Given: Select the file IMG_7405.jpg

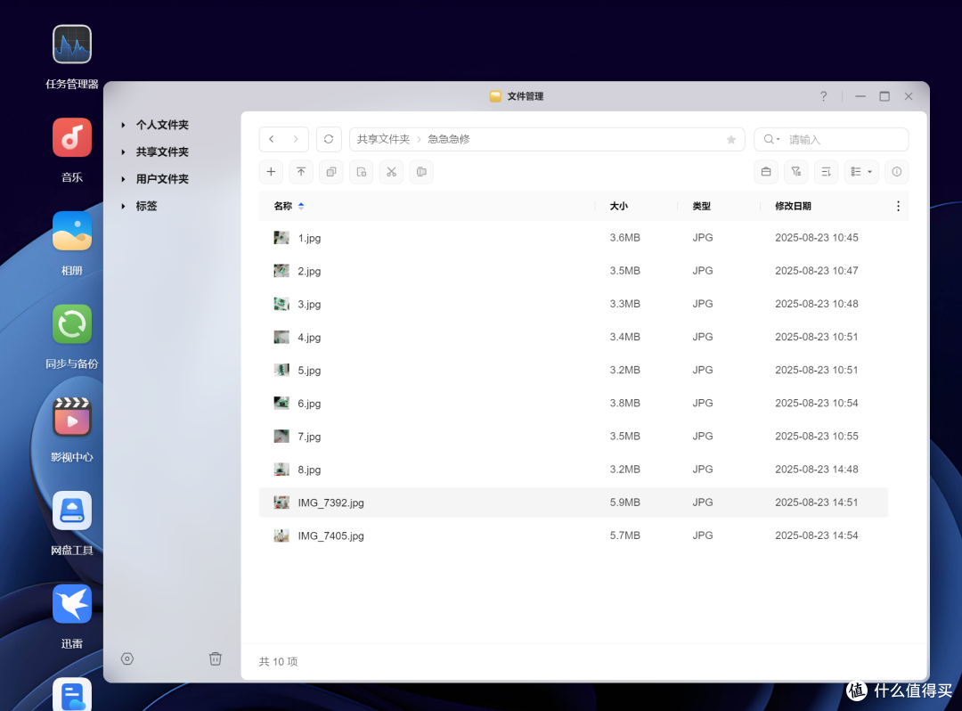Looking at the screenshot, I should pyautogui.click(x=573, y=535).
